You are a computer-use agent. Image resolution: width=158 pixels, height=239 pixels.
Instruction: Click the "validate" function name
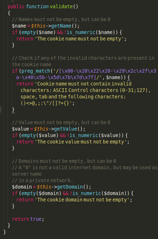[x=61, y=7]
